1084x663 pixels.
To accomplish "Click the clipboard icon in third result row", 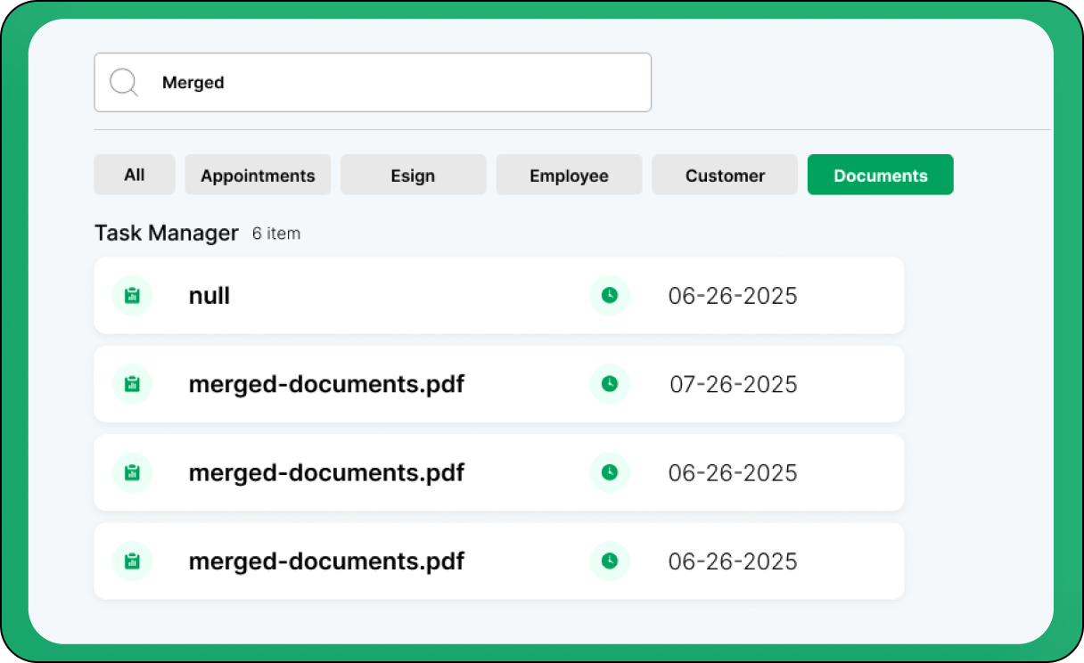I will point(132,472).
